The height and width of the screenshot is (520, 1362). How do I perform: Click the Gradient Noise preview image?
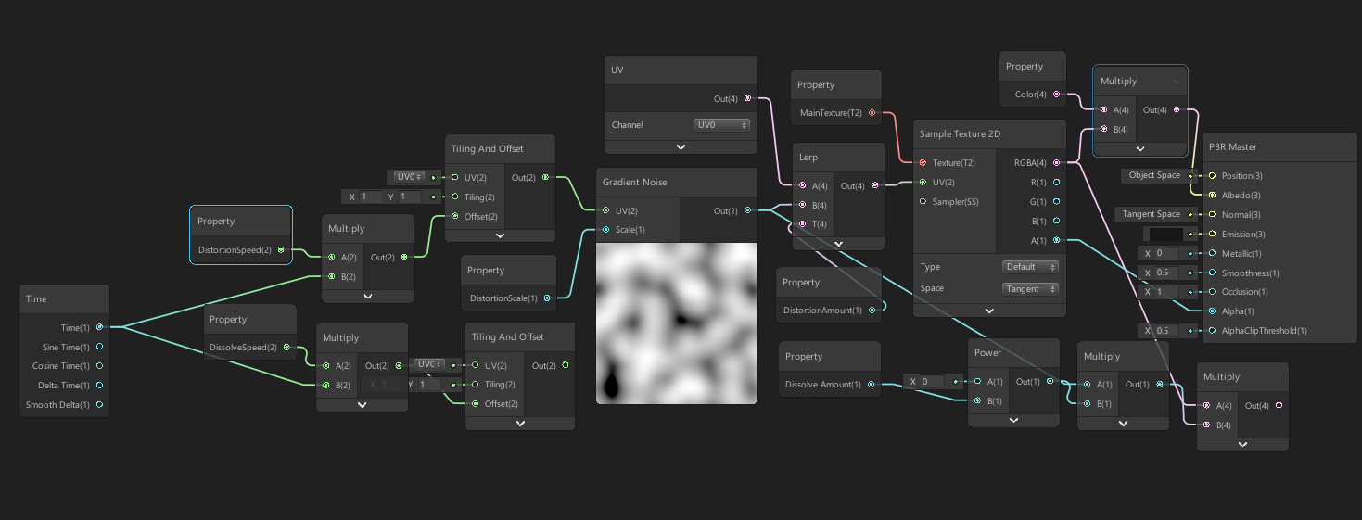coord(677,323)
